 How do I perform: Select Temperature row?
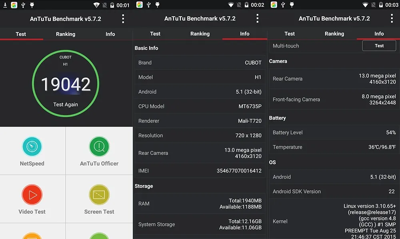(x=334, y=147)
